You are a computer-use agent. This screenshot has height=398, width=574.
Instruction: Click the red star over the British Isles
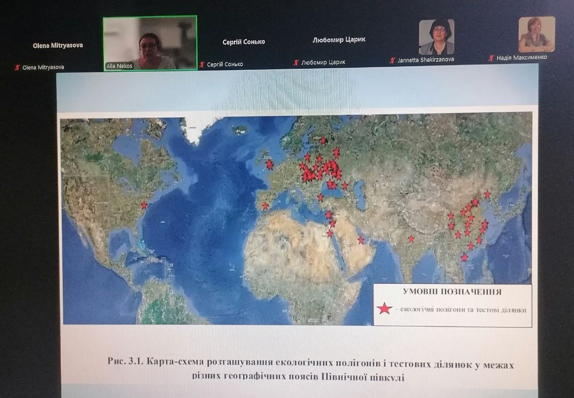[x=269, y=164]
